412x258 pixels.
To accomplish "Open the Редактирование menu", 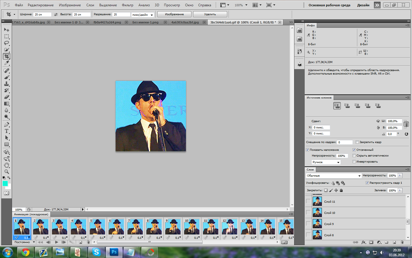I will click(41, 5).
